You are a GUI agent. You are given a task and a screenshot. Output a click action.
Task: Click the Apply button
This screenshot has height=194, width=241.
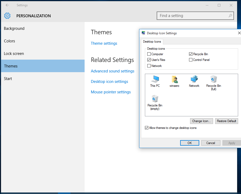point(232,143)
